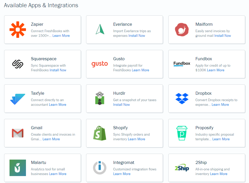Click 'Integrate payroll for' description
The height and width of the screenshot is (183, 249).
(x=128, y=66)
